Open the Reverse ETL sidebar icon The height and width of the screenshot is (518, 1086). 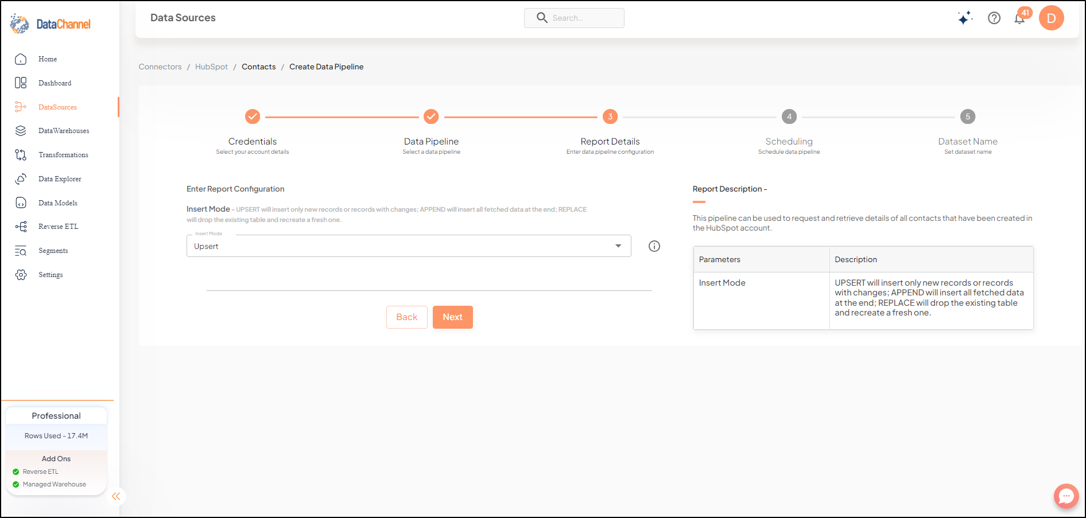[21, 227]
